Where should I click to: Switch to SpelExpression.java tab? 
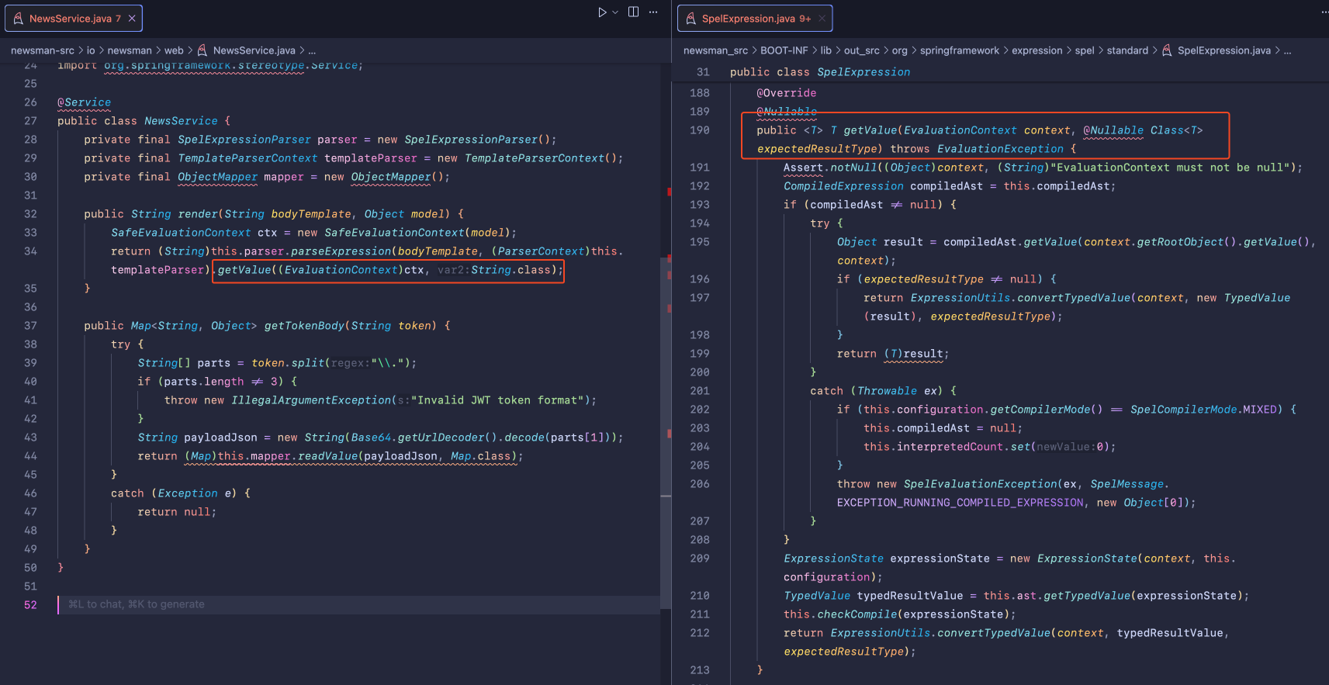pyautogui.click(x=748, y=19)
